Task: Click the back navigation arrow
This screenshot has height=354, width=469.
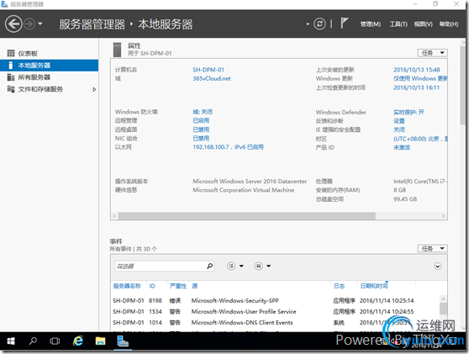Action: click(13, 24)
